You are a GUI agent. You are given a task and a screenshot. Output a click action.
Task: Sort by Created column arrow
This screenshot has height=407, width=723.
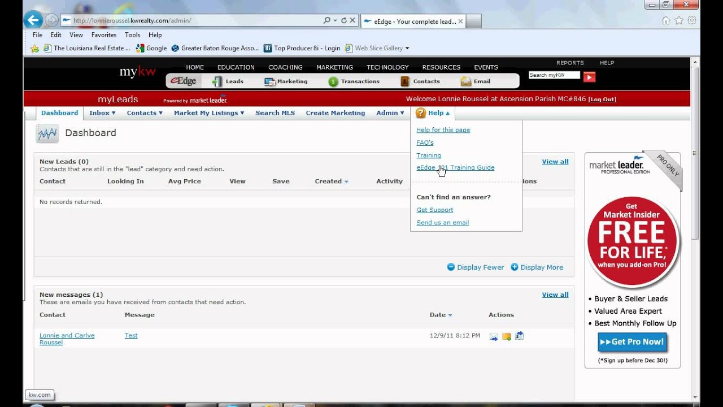[x=346, y=182]
